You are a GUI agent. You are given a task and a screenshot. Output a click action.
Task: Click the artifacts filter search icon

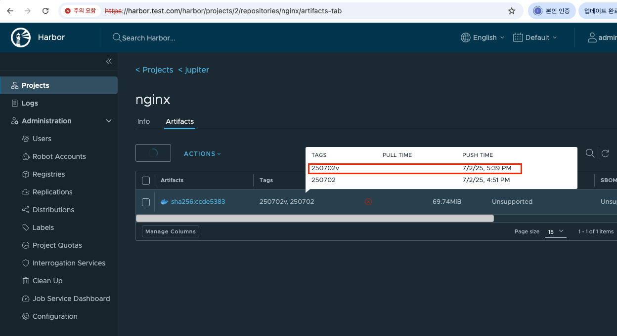click(590, 153)
